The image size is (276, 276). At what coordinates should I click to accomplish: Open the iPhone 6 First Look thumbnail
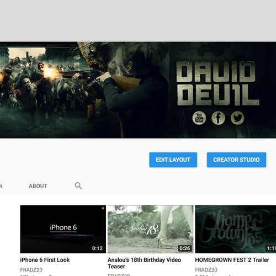click(x=63, y=229)
